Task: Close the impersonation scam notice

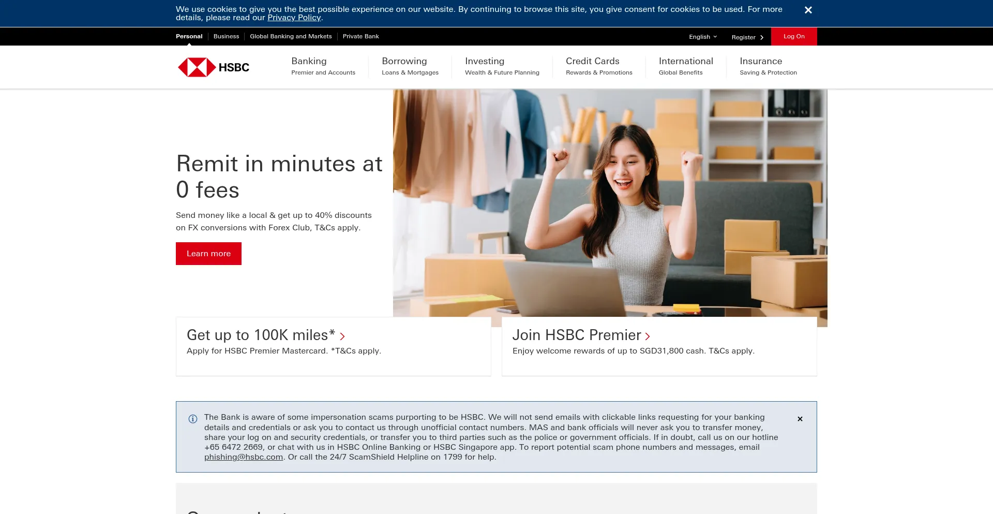Action: 800,419
